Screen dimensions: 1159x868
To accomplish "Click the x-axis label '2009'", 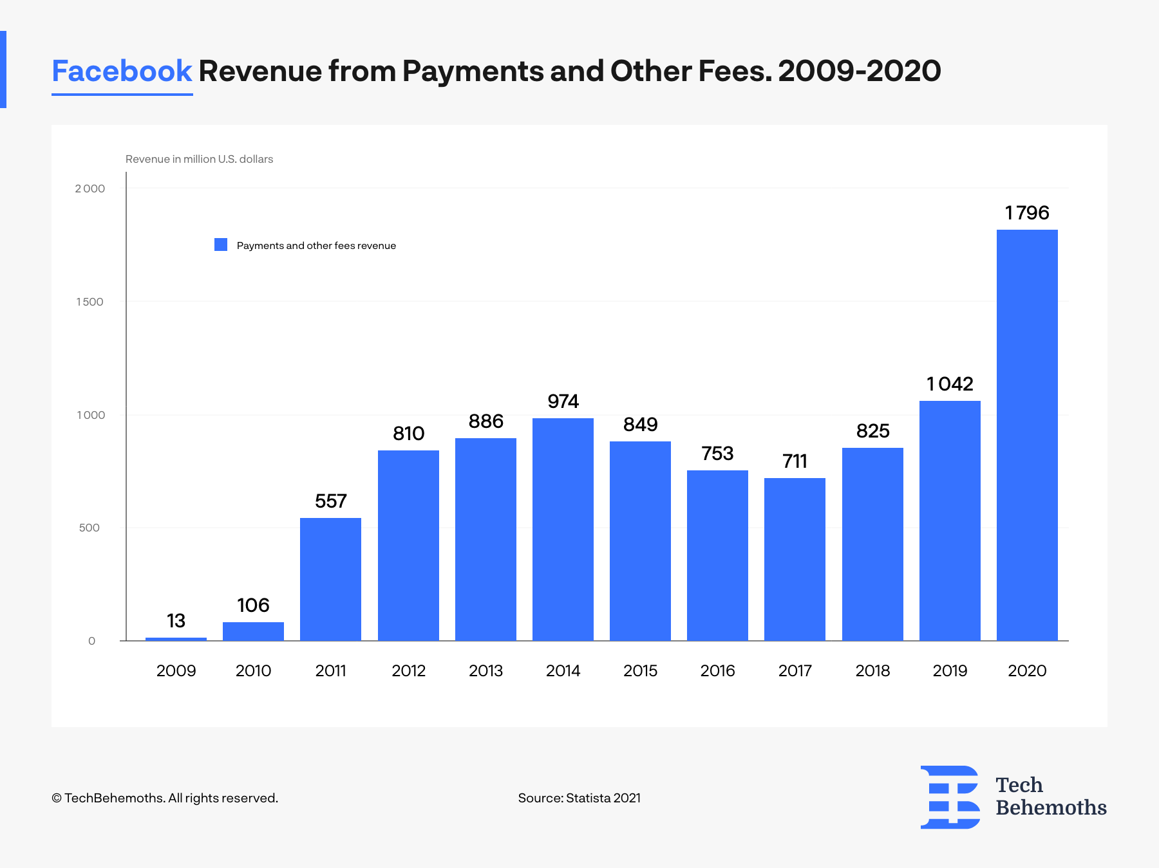I will point(176,671).
